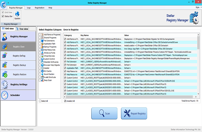Screen dimensions: 202x132
Task: Click the Registry Manager person icon
Action: (5, 36)
